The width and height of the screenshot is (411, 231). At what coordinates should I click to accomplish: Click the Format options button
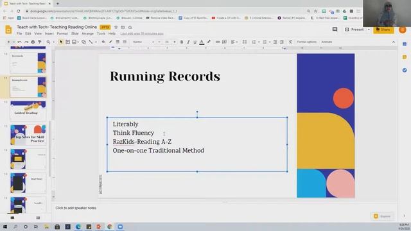click(307, 42)
